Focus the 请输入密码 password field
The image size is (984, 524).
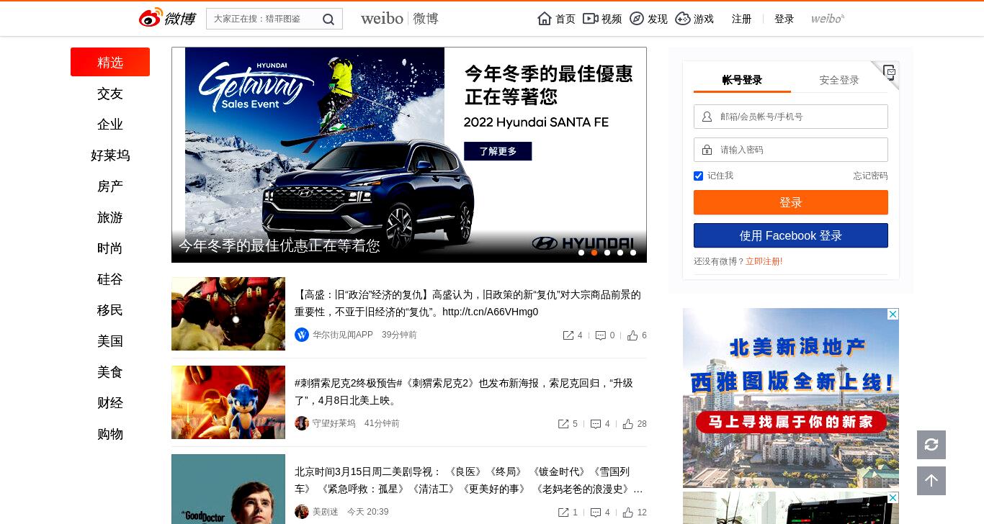coord(791,150)
